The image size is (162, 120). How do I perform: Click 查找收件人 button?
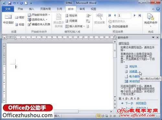[x=117, y=21]
